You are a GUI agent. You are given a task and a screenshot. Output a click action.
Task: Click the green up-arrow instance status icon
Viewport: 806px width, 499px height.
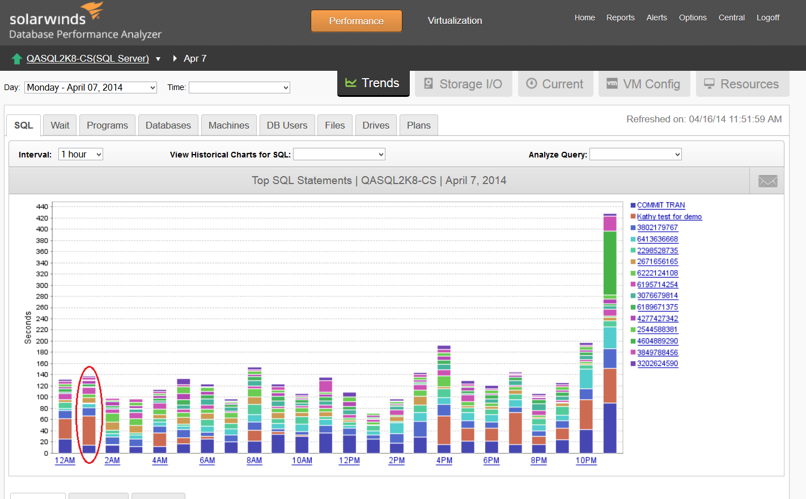[17, 58]
